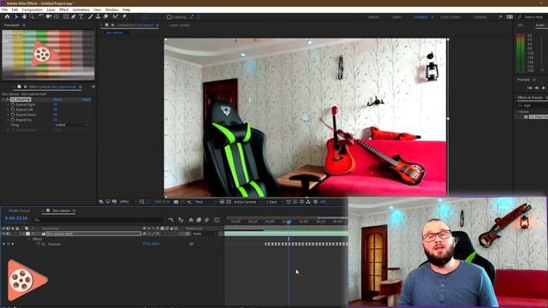Screen dimensions: 548x308
Task: Open the File menu
Action: click(4, 9)
